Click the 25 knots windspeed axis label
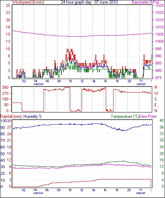The width and height of the screenshot is (165, 198). point(8,6)
